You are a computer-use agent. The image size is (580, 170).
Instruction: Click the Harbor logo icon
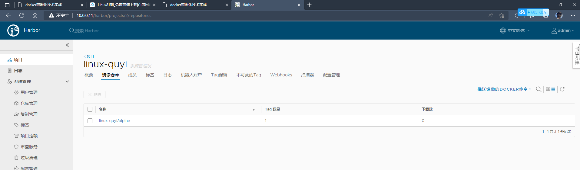13,30
